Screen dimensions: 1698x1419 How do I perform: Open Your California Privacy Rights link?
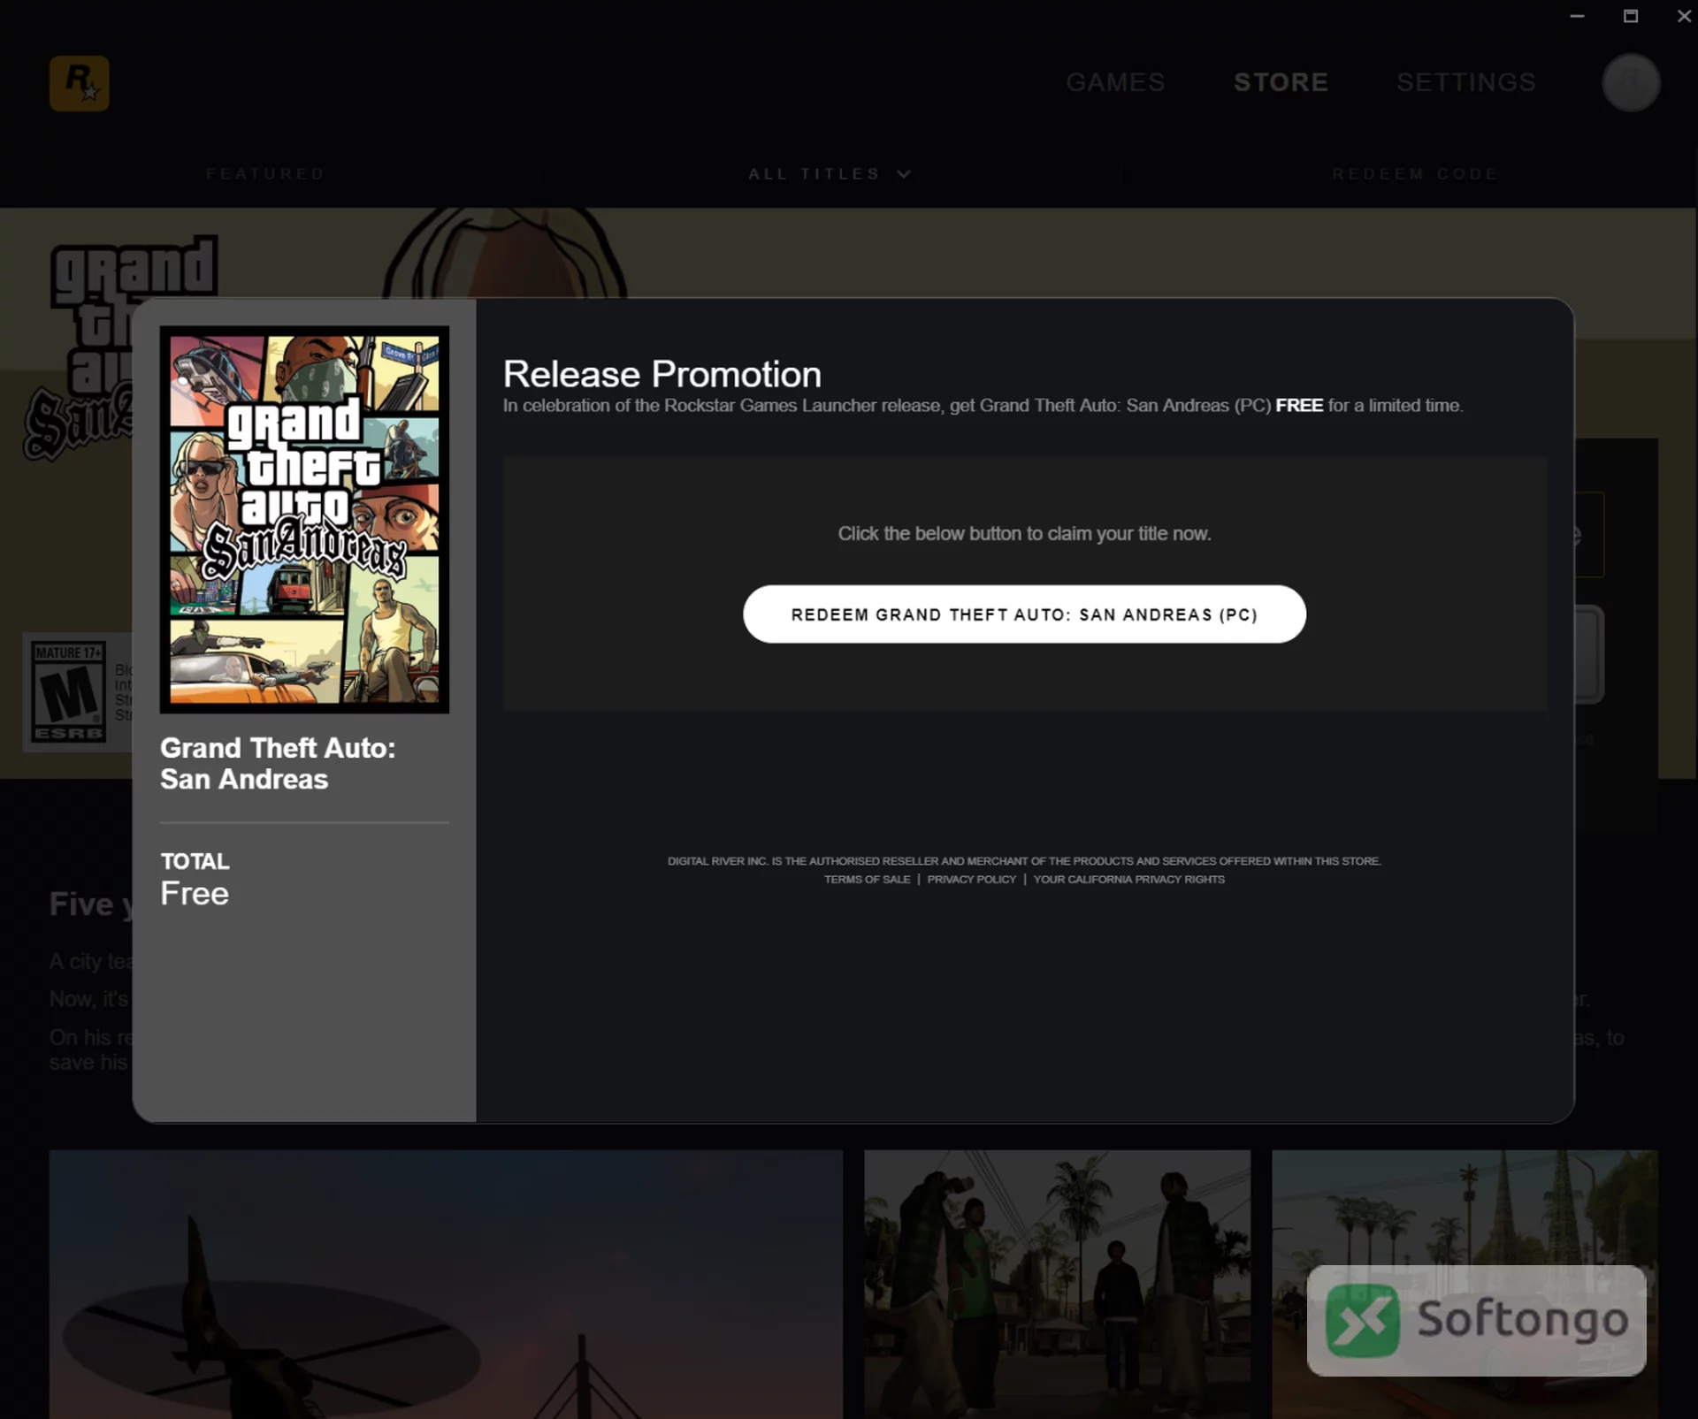1128,880
